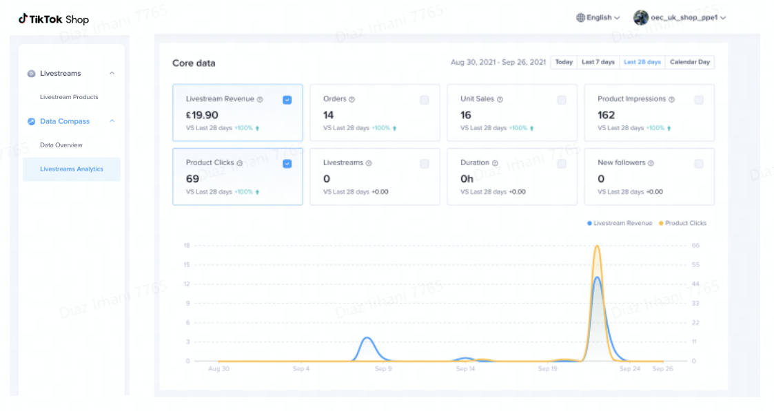
Task: Click the Duration metric card
Action: click(x=512, y=177)
